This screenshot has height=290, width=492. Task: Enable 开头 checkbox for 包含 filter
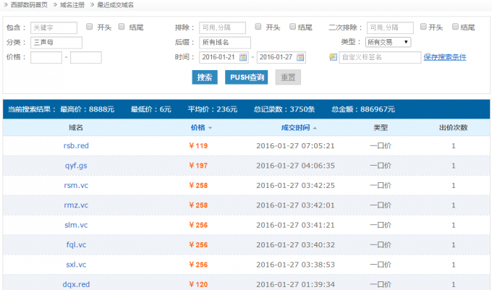(x=89, y=27)
